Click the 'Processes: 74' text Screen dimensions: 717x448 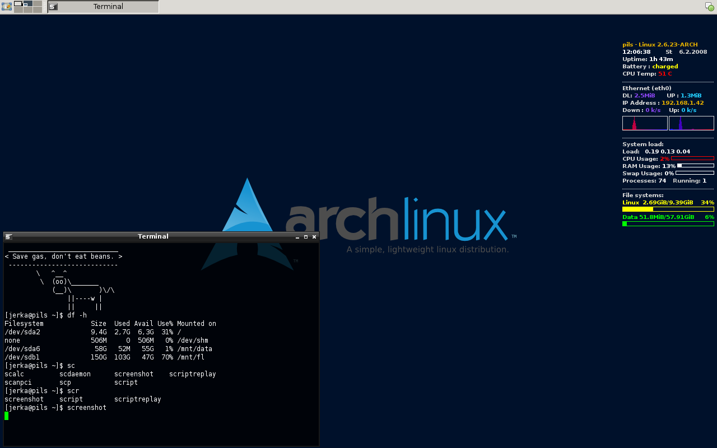[644, 181]
